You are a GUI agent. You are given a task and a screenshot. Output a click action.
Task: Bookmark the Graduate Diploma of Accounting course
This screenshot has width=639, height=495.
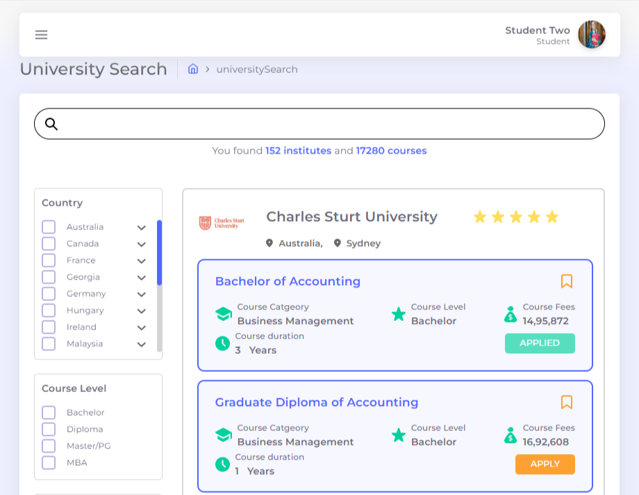[x=567, y=403]
